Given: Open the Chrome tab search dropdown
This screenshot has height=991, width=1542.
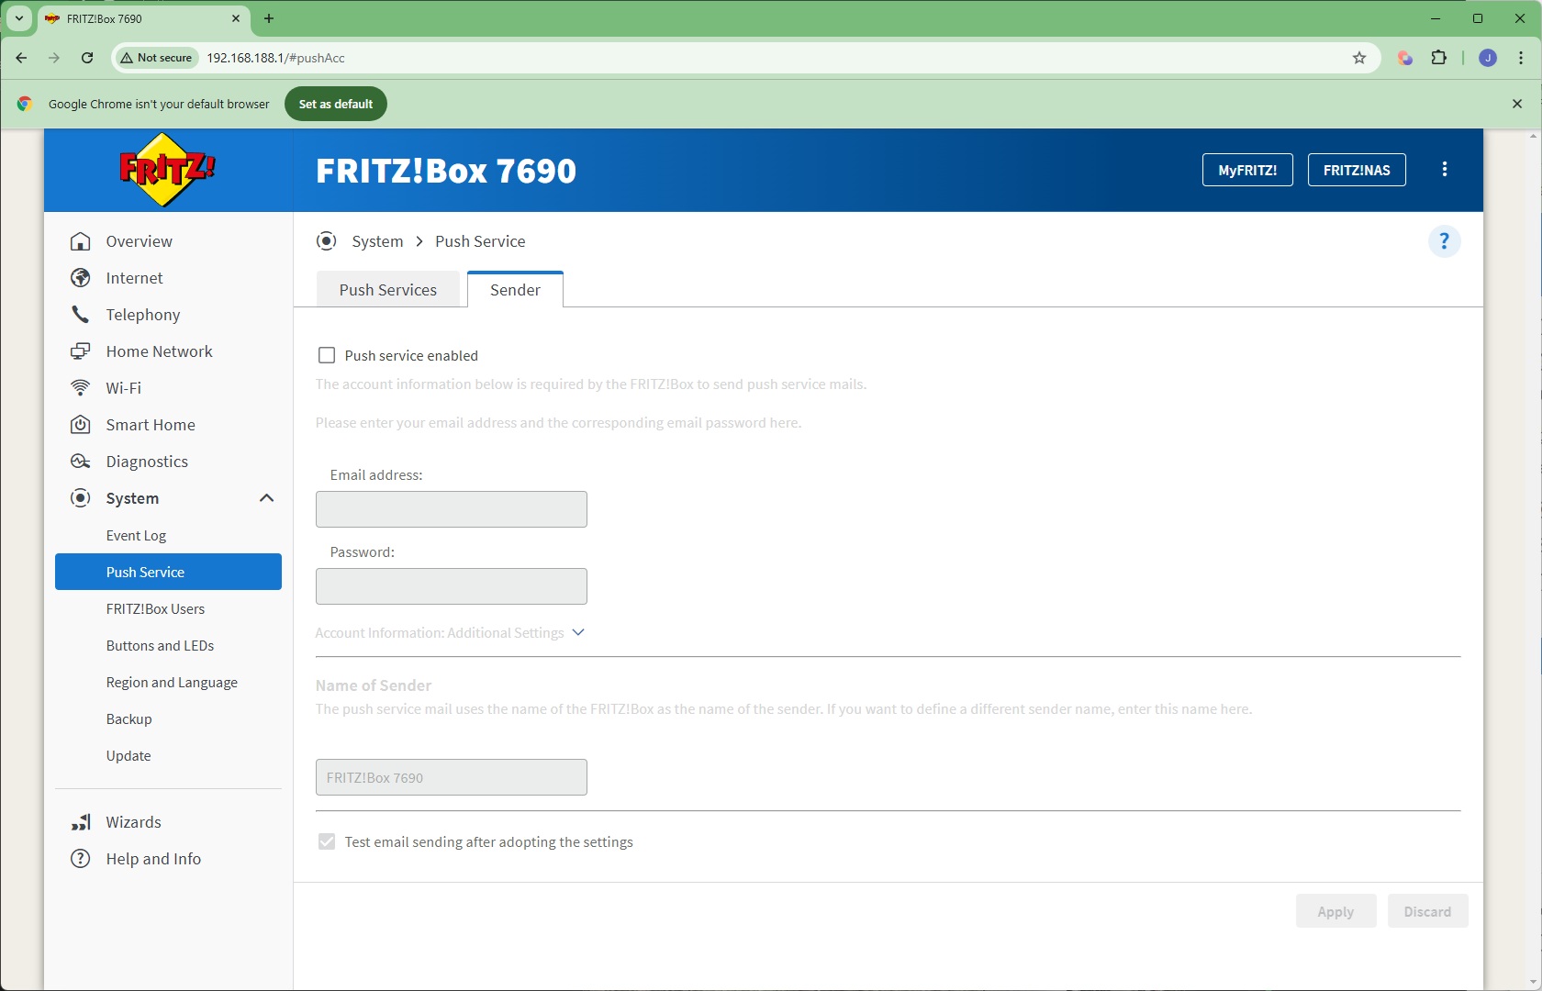Looking at the screenshot, I should click(x=18, y=18).
